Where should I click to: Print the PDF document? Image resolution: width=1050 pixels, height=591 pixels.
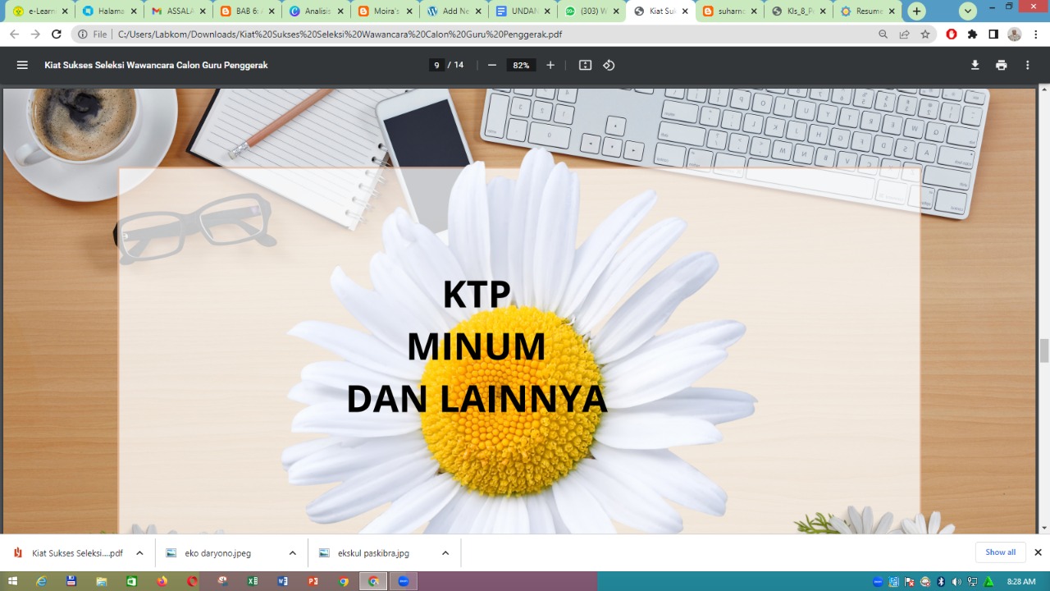[1002, 65]
